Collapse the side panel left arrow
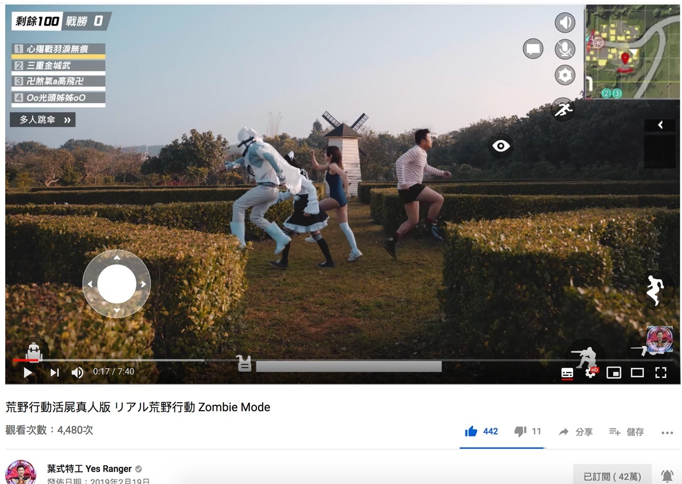The height and width of the screenshot is (484, 682). 660,125
